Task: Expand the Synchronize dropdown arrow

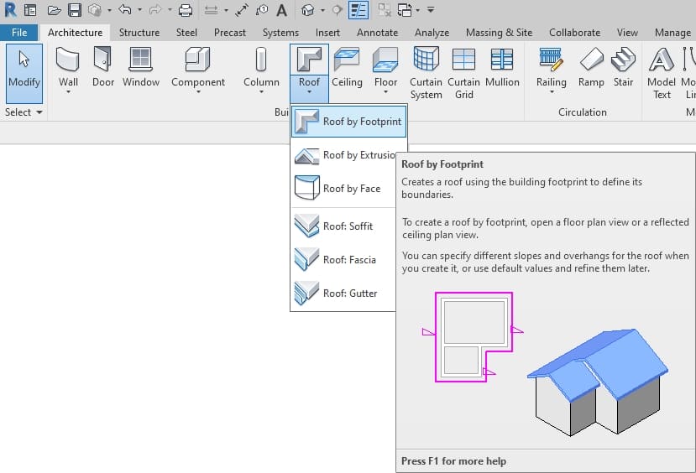Action: point(109,10)
